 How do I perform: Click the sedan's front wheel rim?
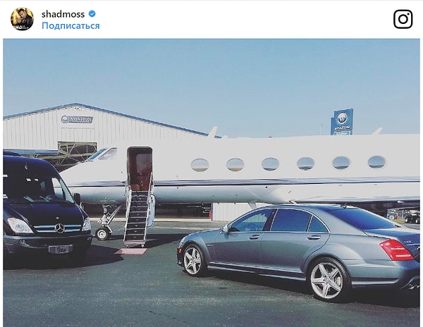click(x=192, y=261)
